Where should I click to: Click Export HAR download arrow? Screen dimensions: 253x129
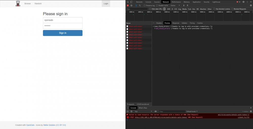[x=187, y=6]
